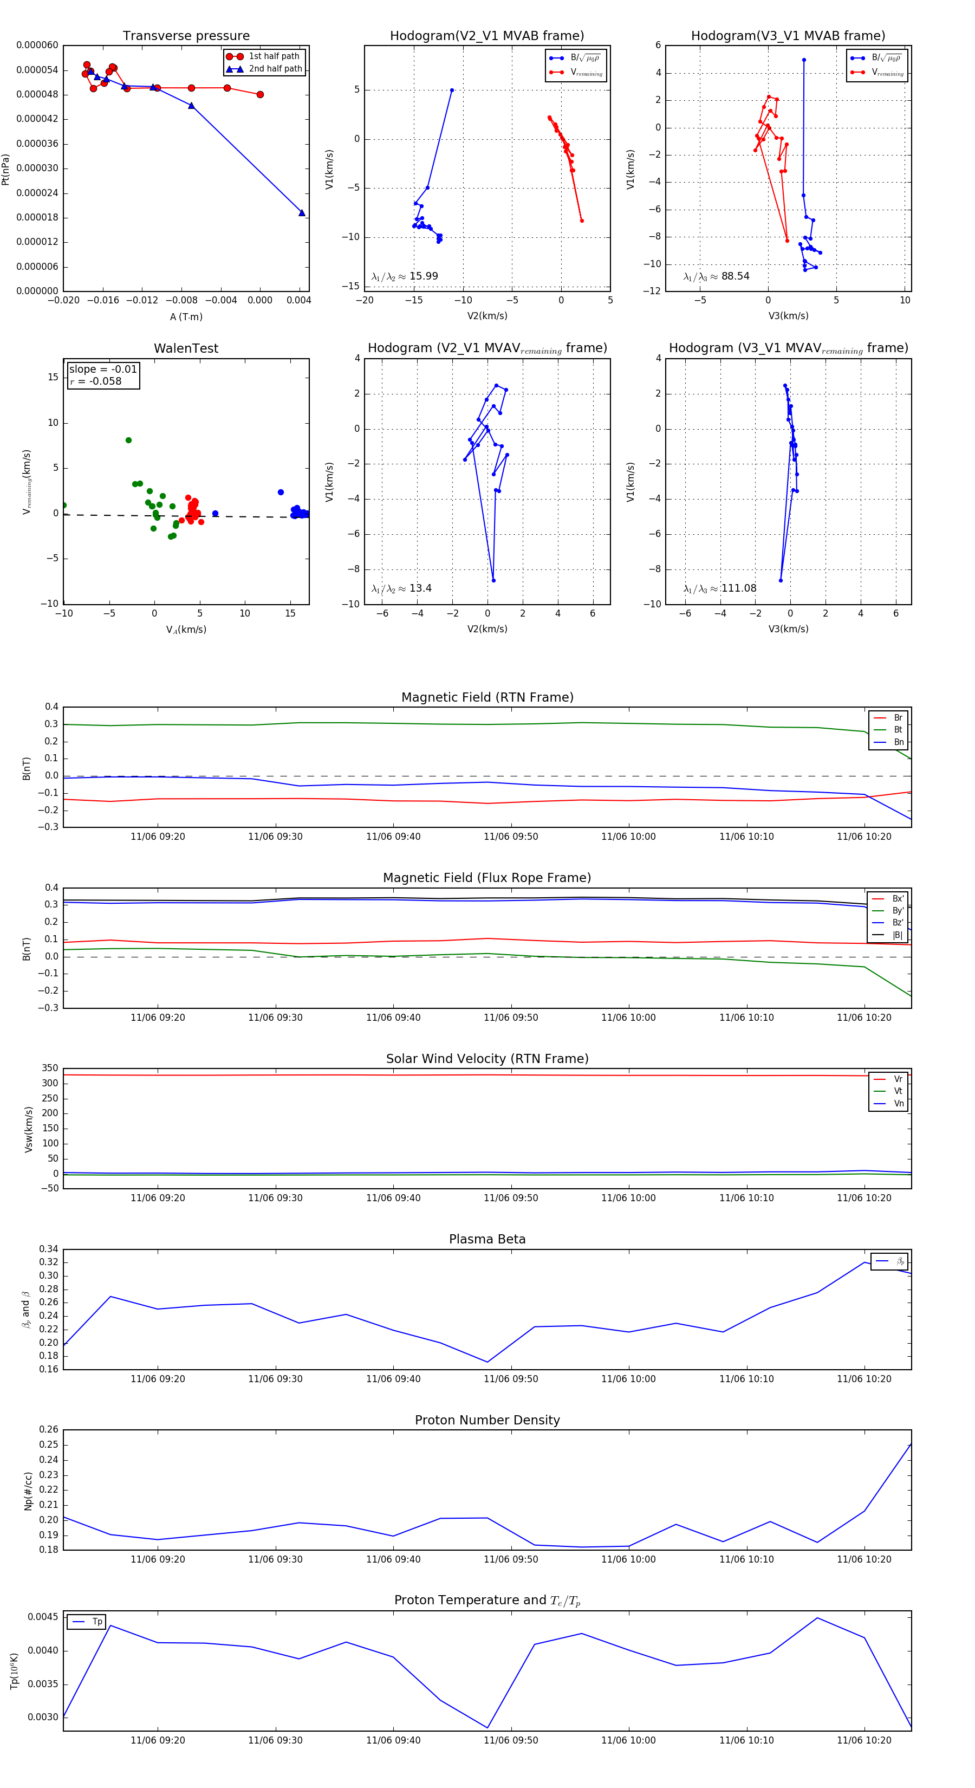Click the |B| legend entry

pyautogui.click(x=888, y=935)
